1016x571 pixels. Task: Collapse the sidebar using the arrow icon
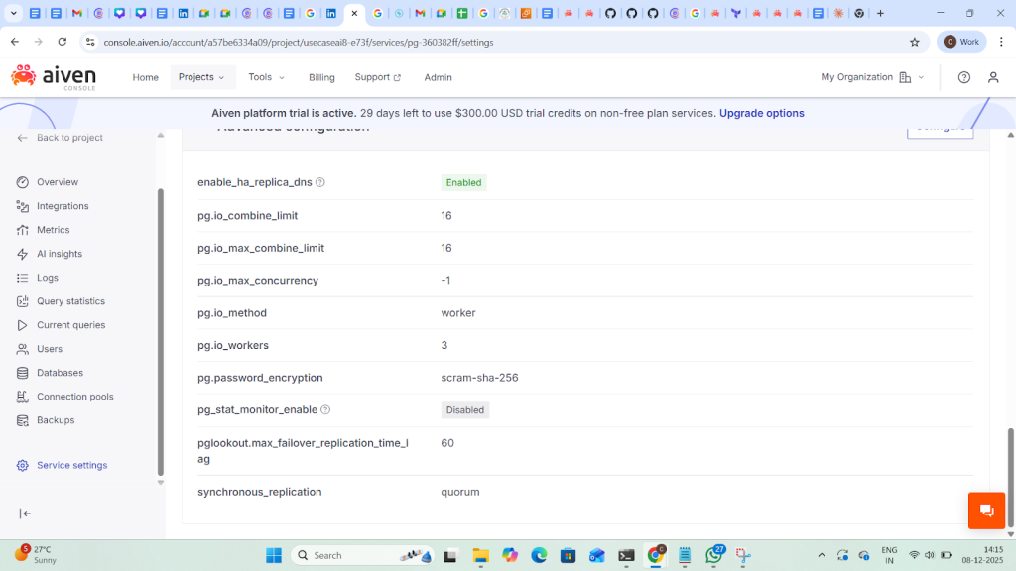click(25, 514)
